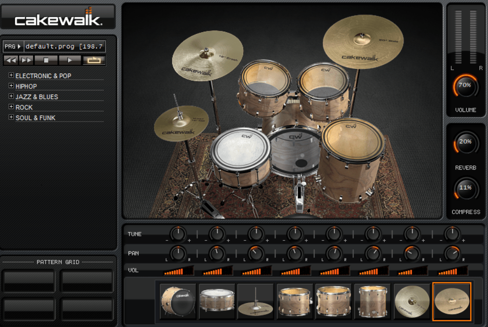Select the snare drum pad thumbnail
Screen dimensions: 488x327
pyautogui.click(x=217, y=301)
